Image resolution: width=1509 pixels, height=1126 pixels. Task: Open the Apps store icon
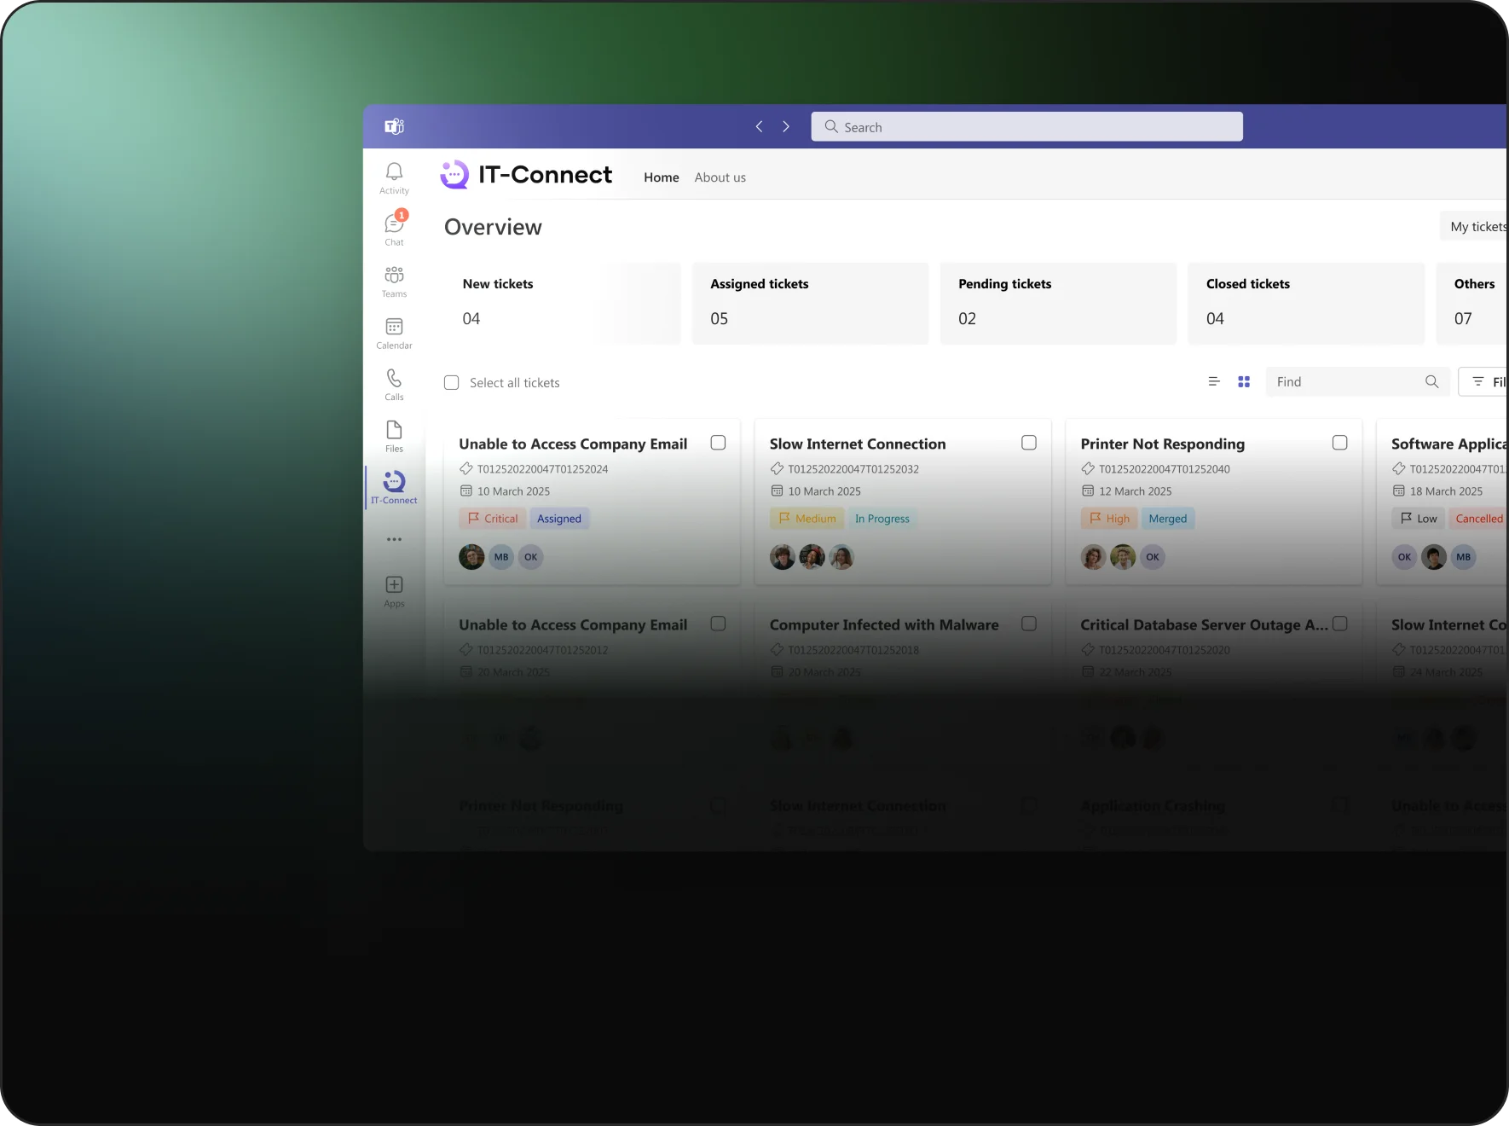point(394,590)
